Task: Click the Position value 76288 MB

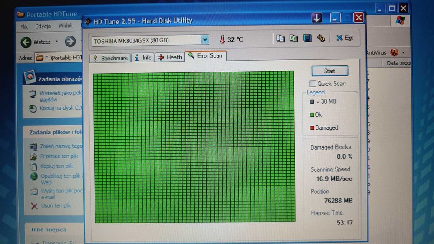Action: tap(338, 201)
